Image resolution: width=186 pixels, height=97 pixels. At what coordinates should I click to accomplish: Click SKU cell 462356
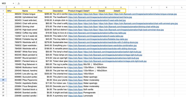click(14, 17)
